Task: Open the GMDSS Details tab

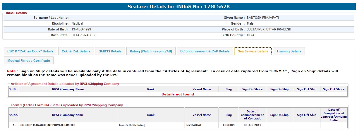Action: point(110,51)
